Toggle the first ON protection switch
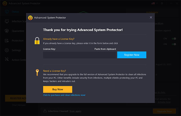This screenshot has width=181, height=116. pyautogui.click(x=174, y=38)
